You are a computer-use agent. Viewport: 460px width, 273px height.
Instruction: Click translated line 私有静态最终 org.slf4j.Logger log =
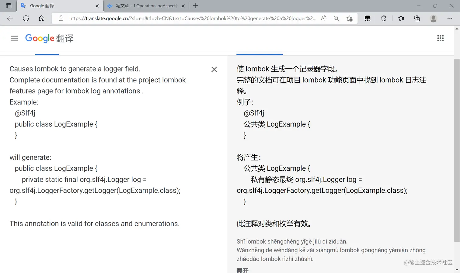click(306, 179)
